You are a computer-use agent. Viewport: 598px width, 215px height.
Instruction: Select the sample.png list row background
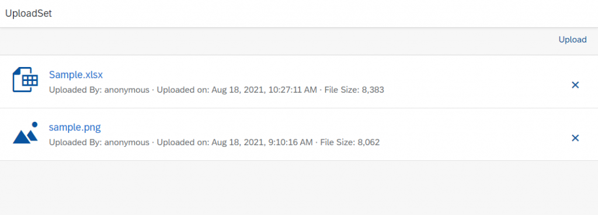click(299, 135)
